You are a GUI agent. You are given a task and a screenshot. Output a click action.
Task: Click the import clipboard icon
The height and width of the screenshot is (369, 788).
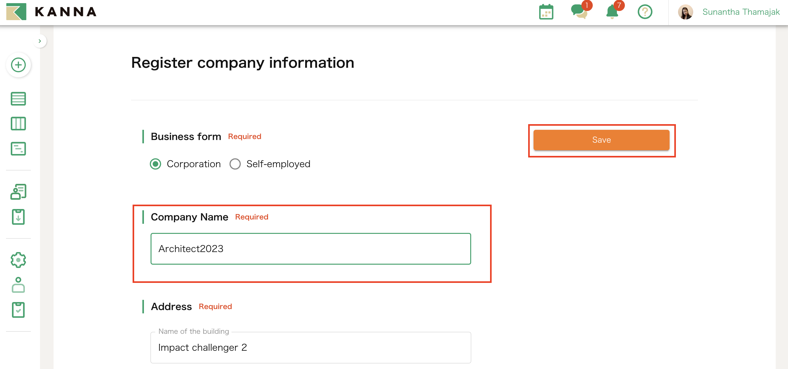pos(18,217)
